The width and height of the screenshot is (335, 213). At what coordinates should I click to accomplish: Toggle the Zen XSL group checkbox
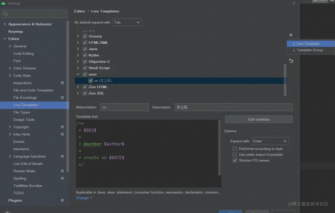85,93
